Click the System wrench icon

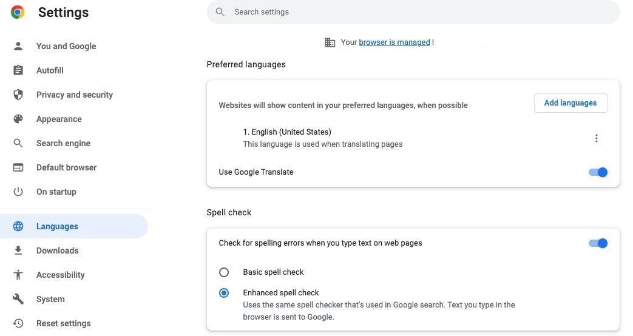pos(18,299)
